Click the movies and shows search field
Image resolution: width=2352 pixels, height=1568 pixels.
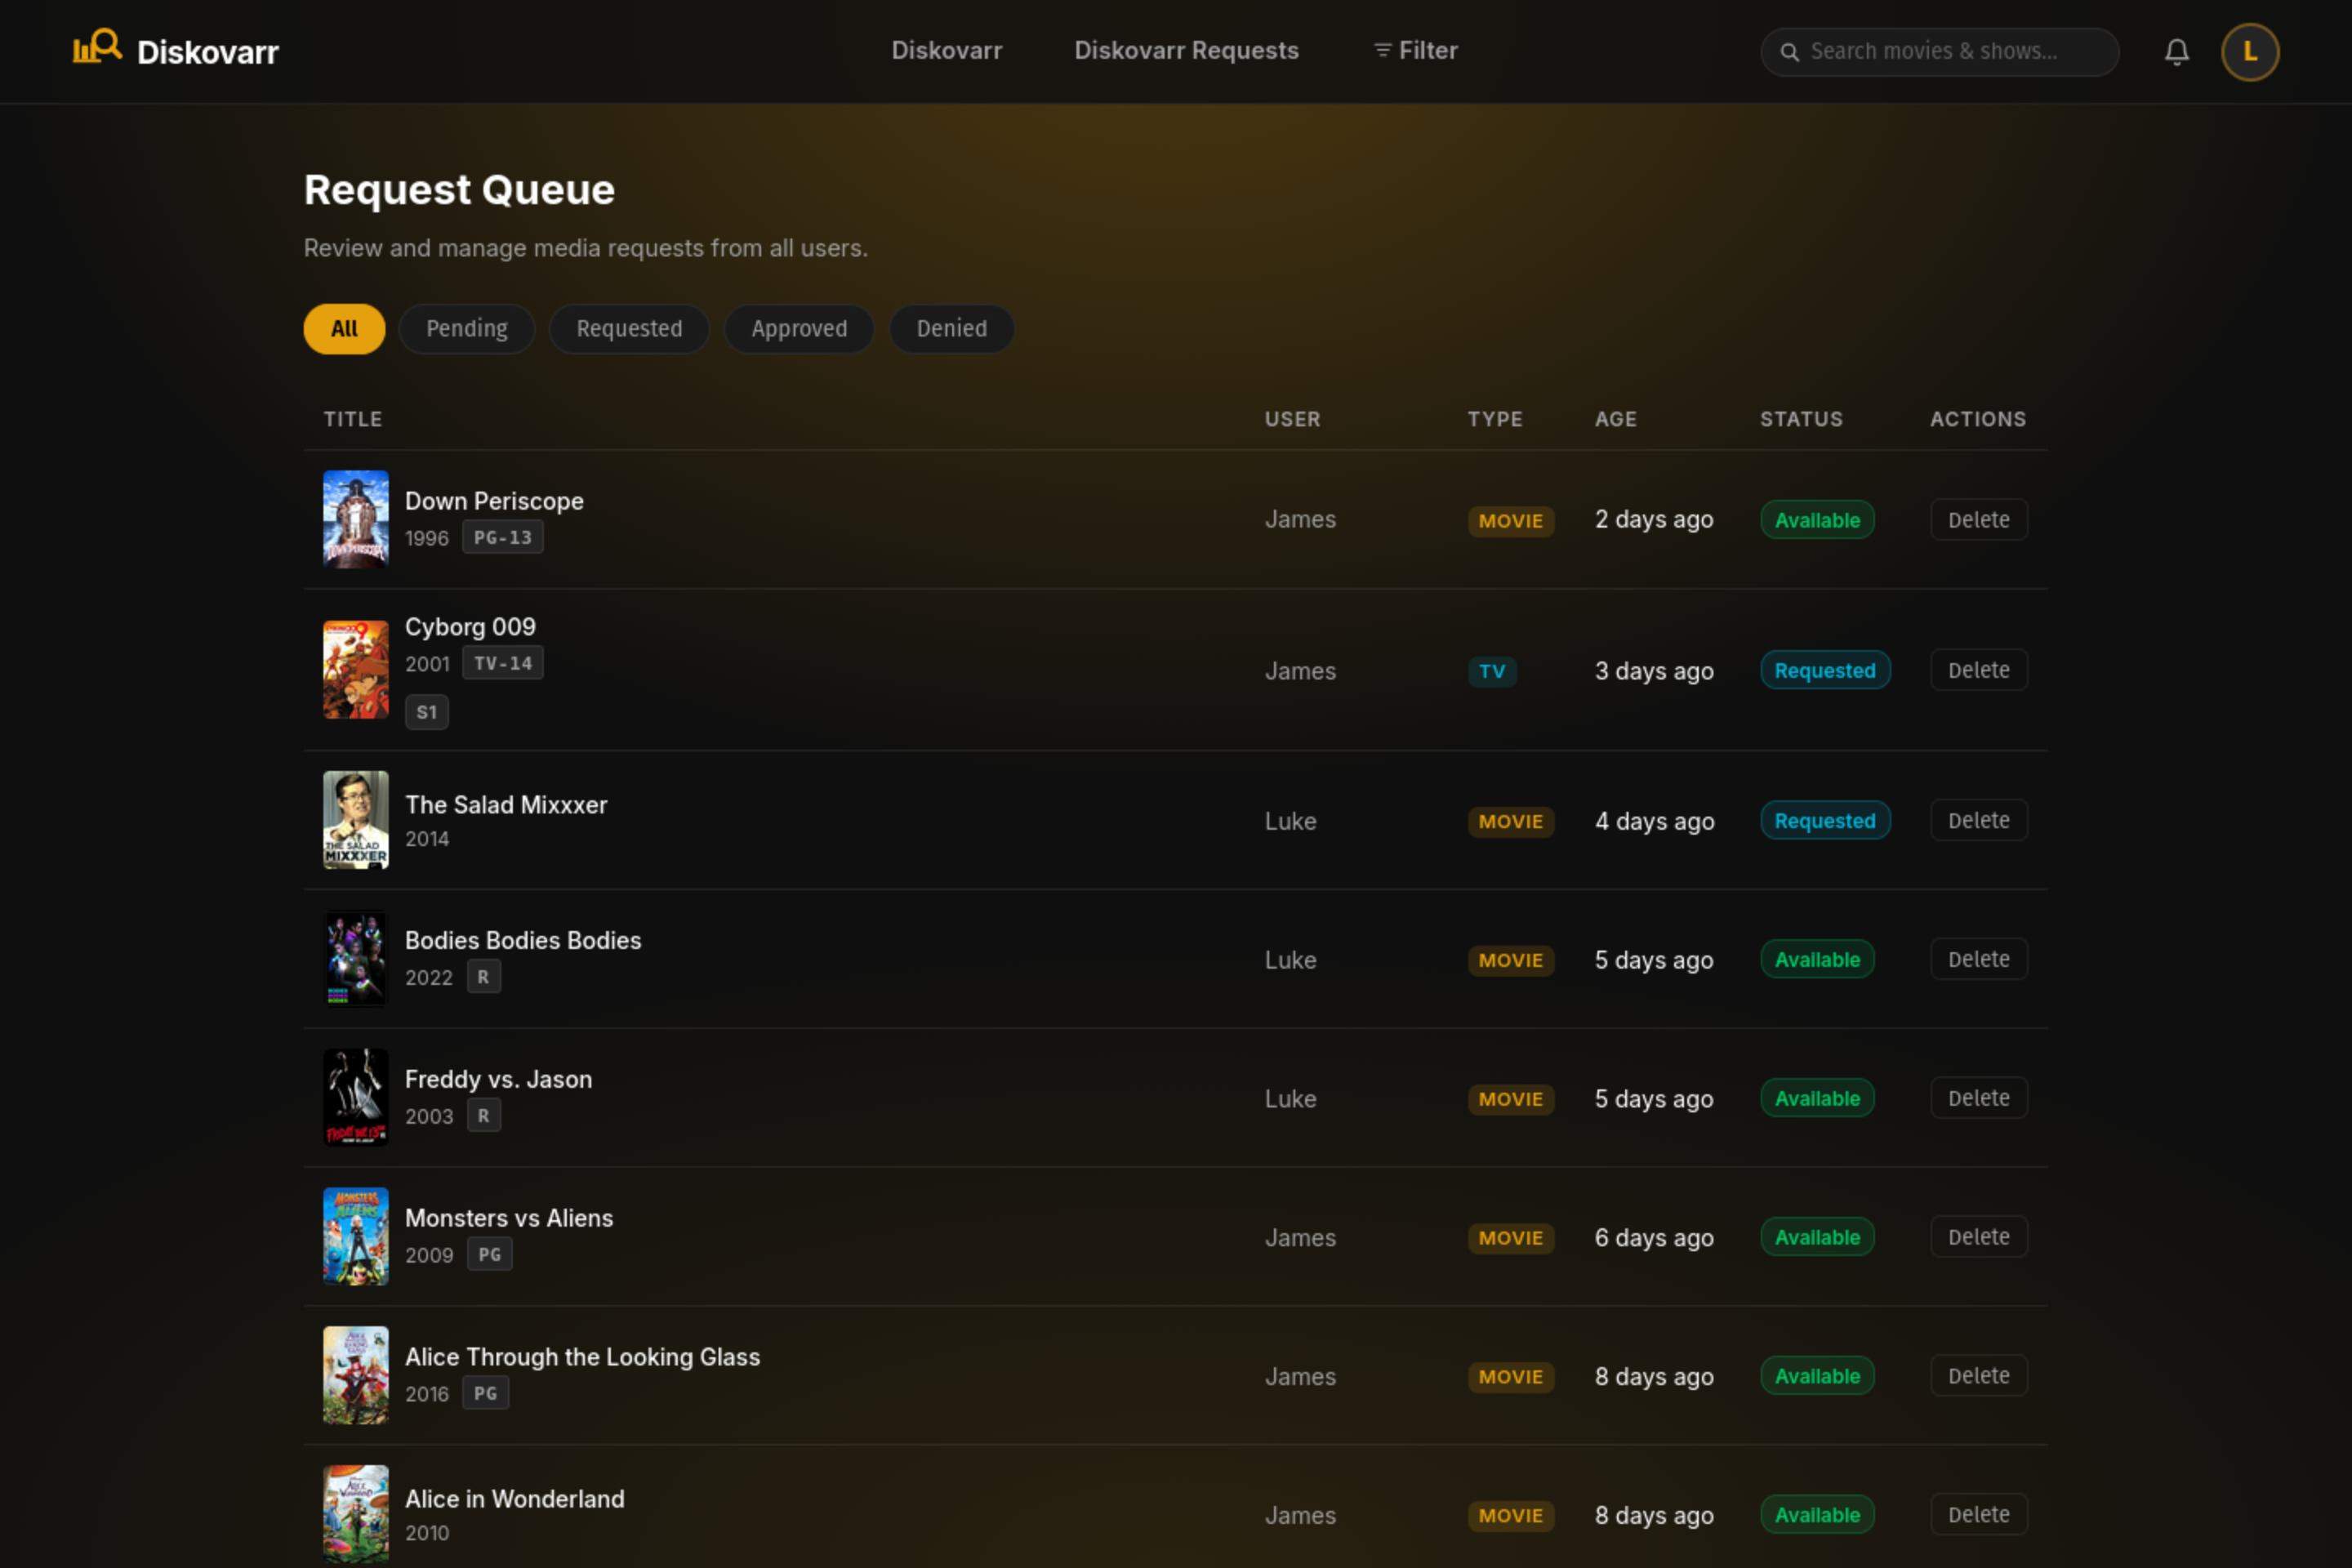1940,51
